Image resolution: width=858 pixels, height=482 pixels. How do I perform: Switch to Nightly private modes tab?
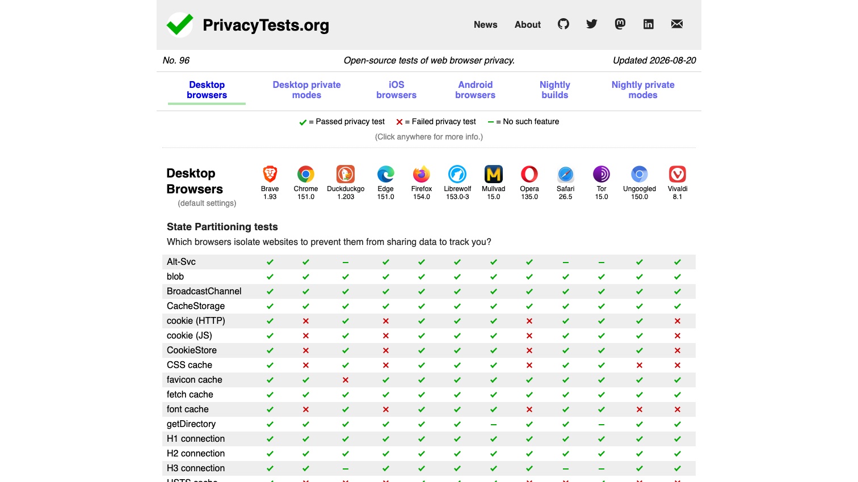point(643,90)
